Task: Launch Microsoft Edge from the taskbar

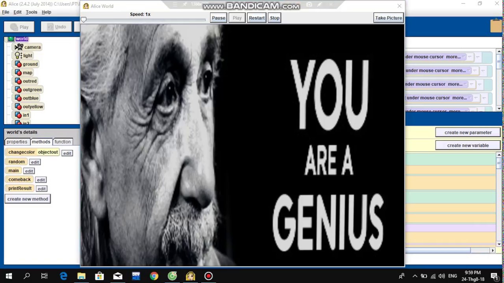Action: pos(63,276)
